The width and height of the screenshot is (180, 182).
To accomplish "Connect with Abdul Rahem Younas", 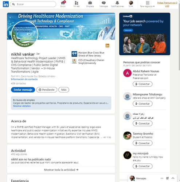I will 142,84.
